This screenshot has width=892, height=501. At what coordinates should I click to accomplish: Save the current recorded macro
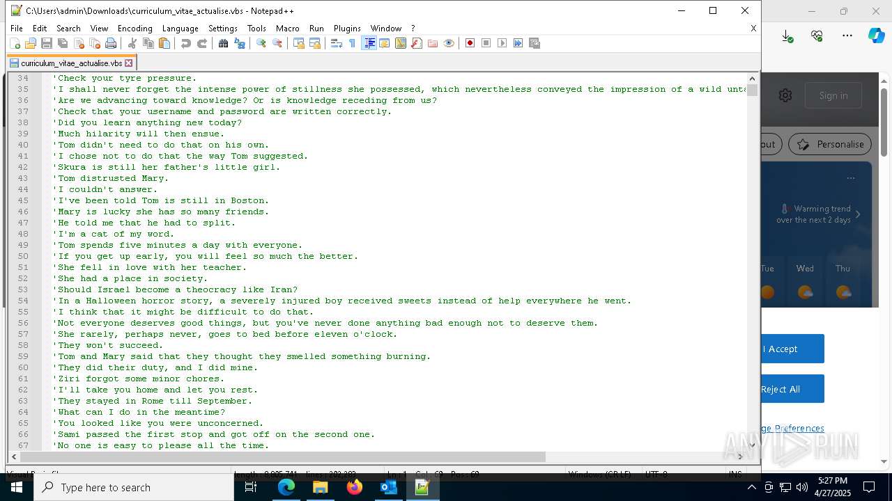[x=535, y=43]
